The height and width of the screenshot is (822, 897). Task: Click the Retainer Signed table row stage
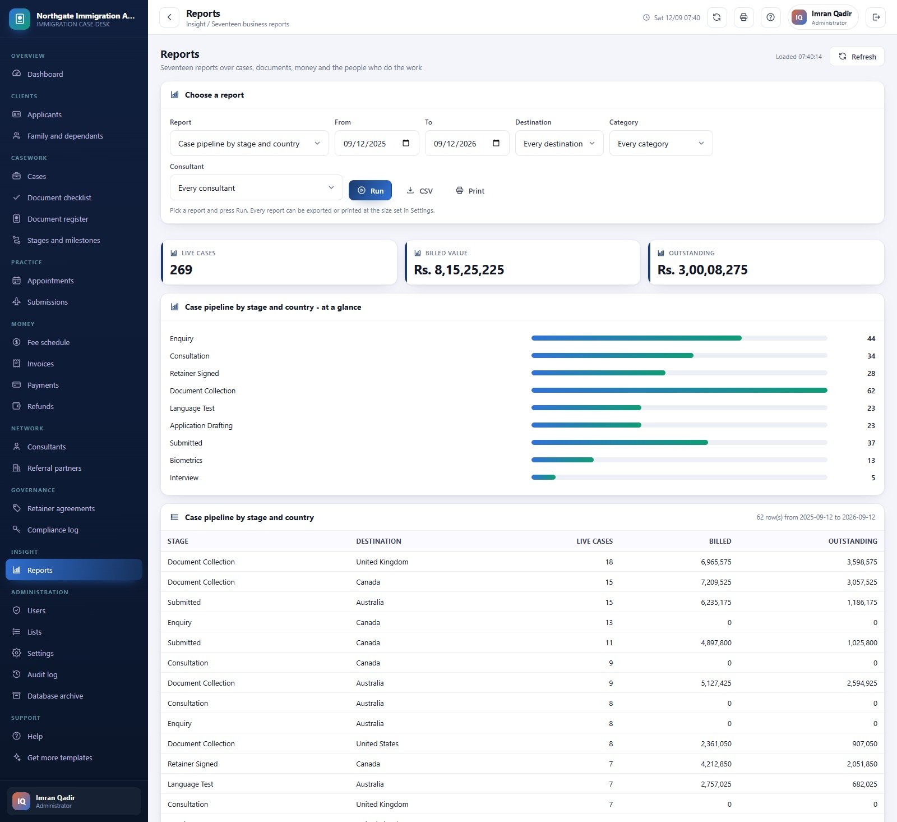click(192, 764)
